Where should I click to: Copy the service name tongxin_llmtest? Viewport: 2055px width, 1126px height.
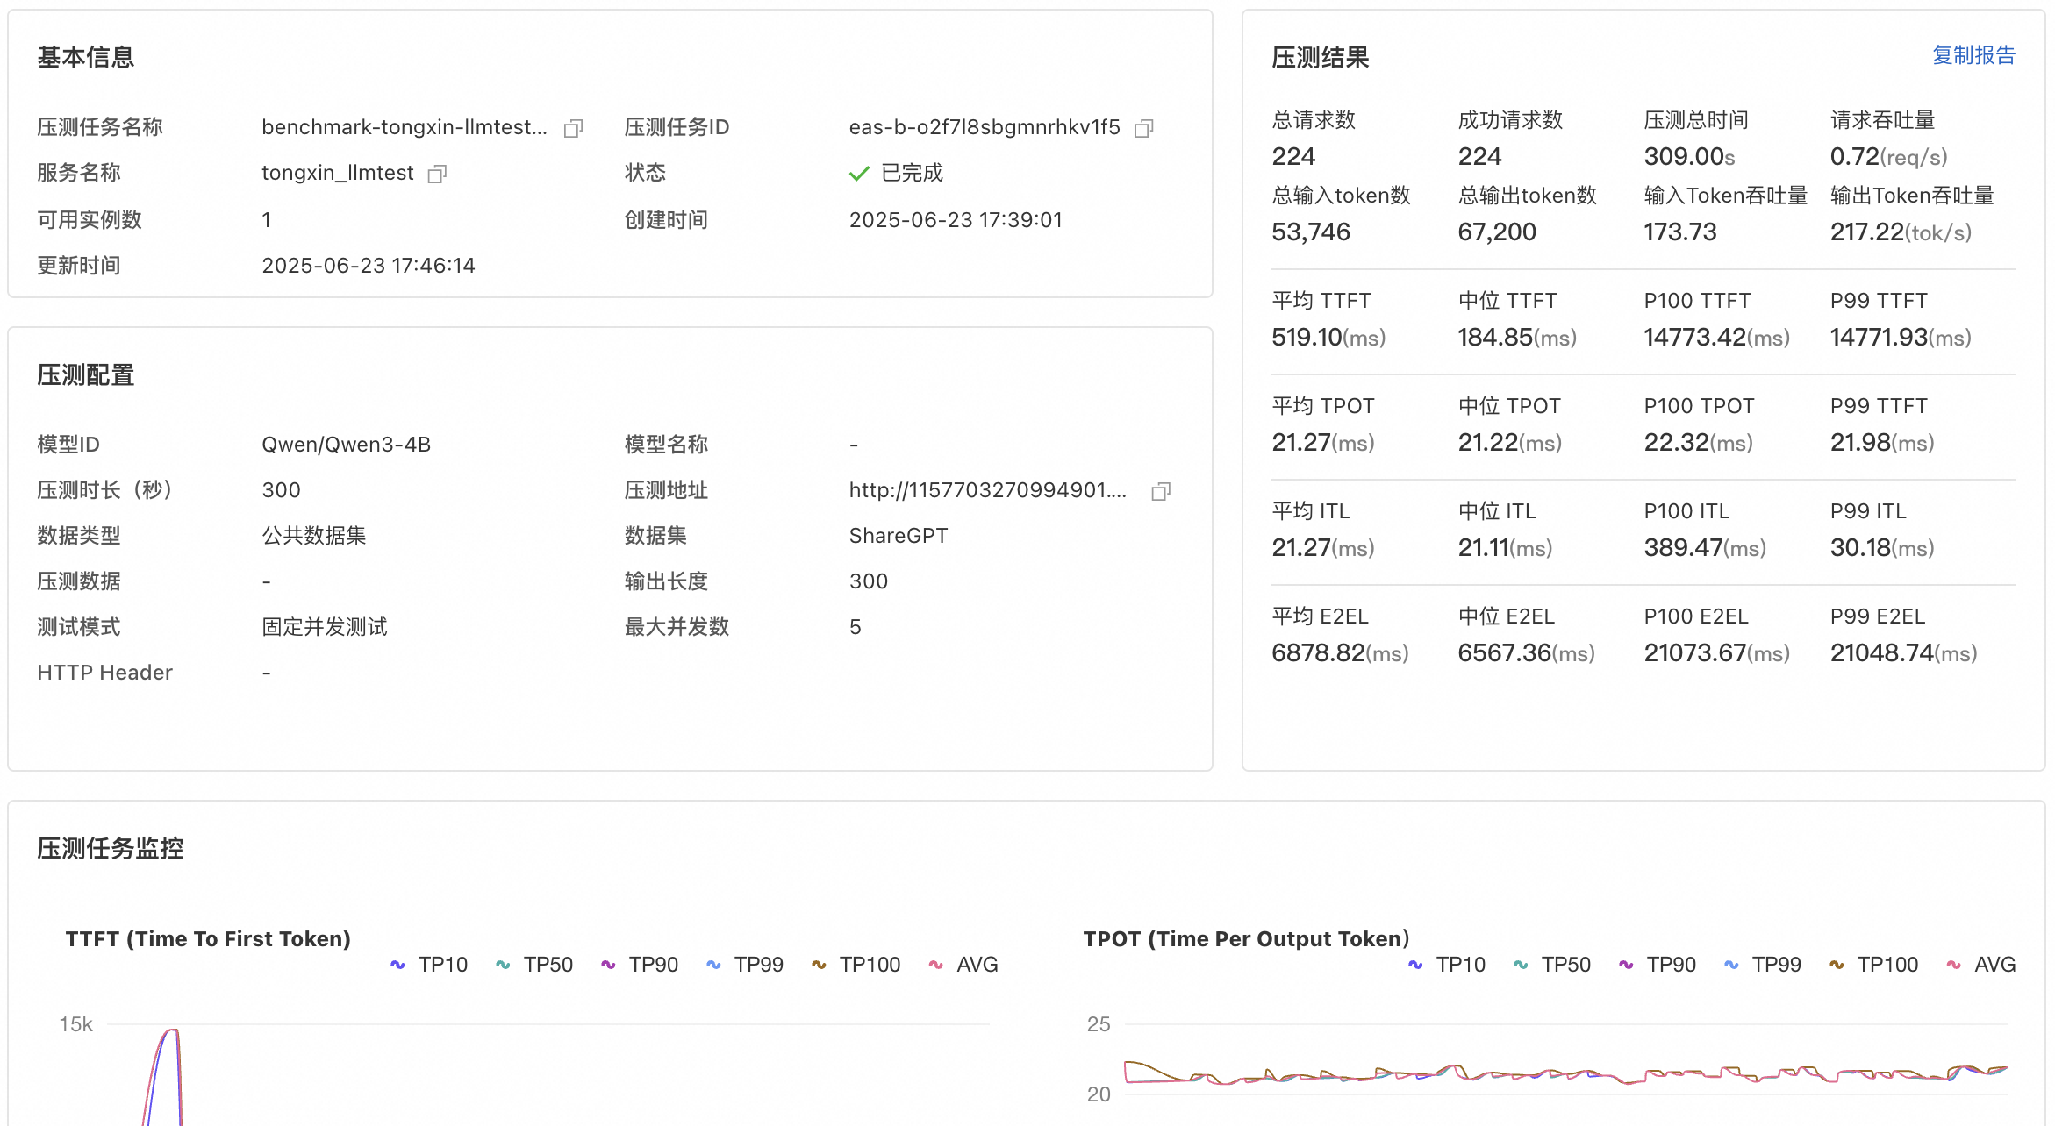[x=436, y=173]
